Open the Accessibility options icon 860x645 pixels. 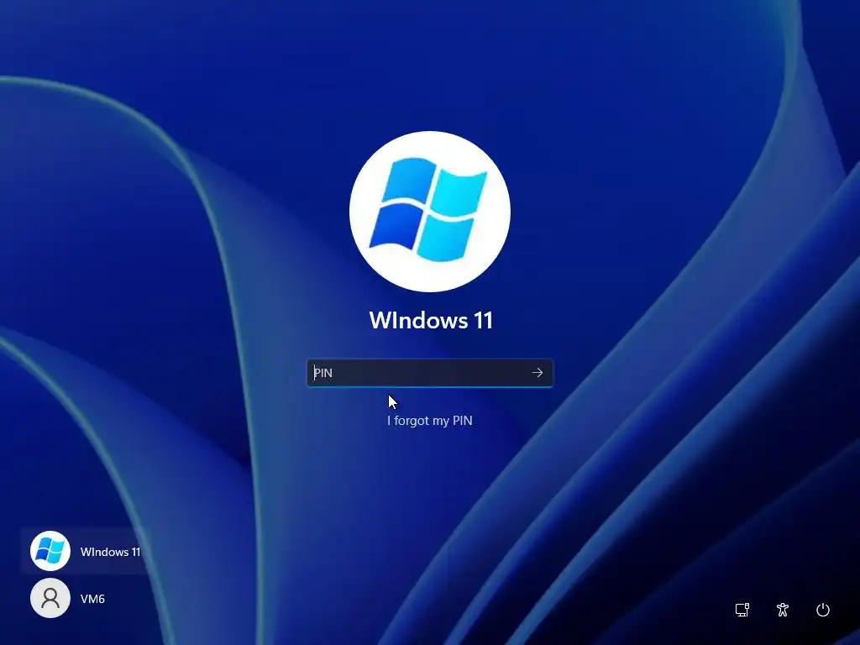tap(783, 610)
